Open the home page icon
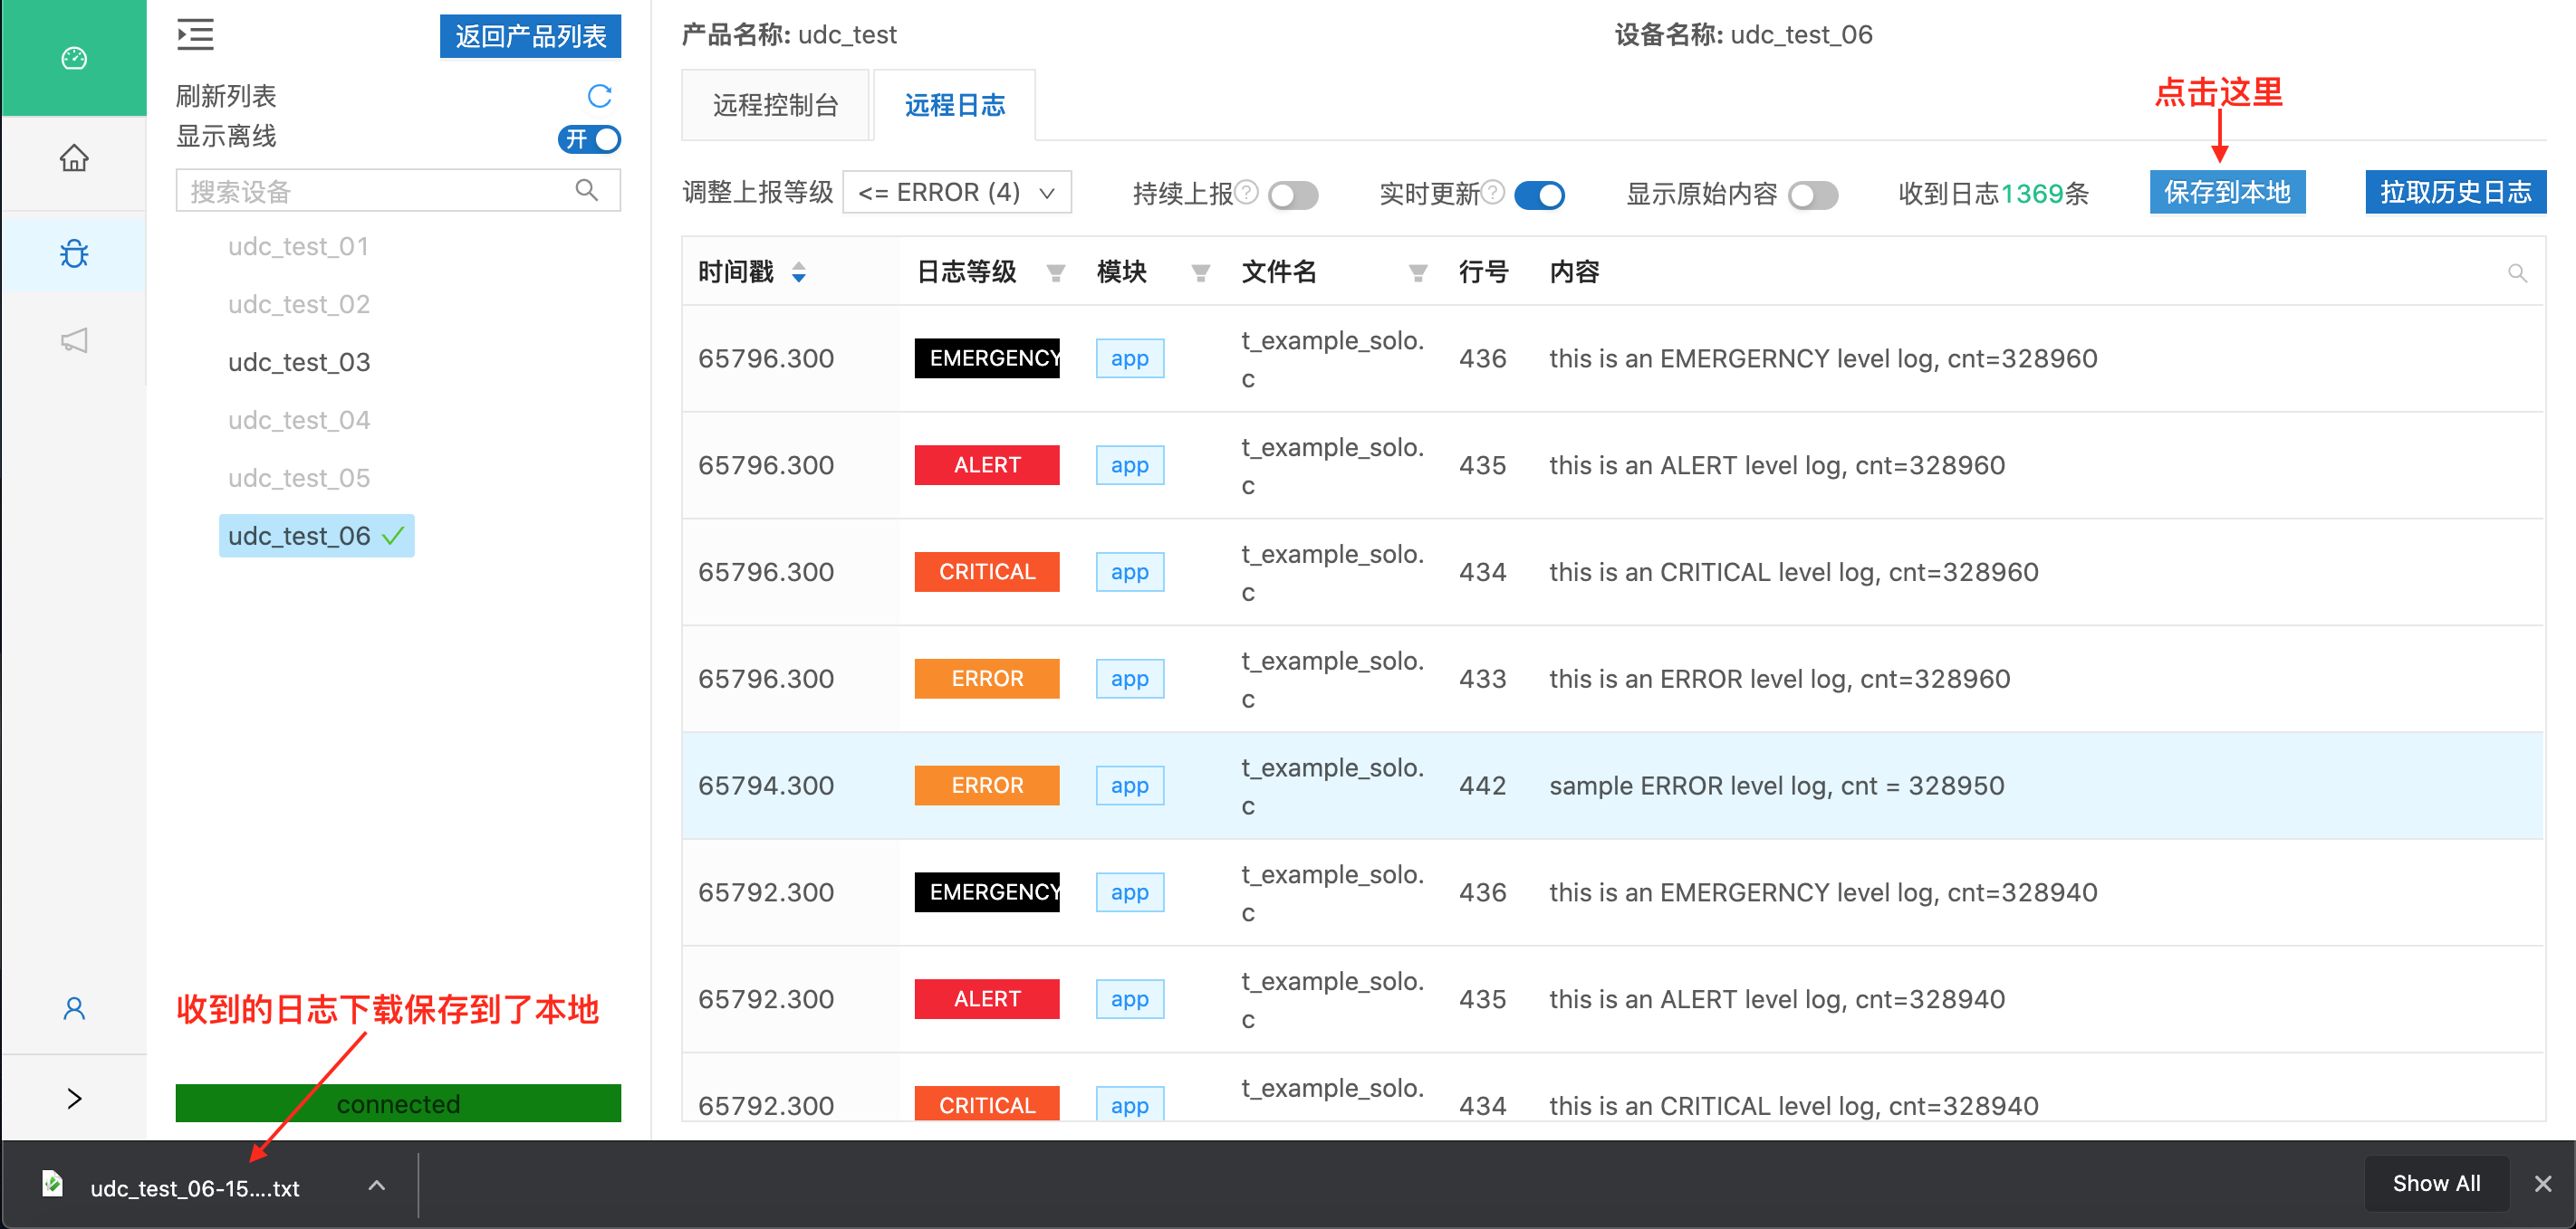The image size is (2576, 1229). tap(74, 157)
